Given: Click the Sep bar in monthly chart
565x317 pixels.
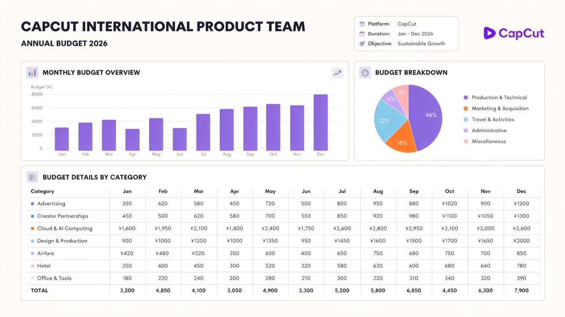Looking at the screenshot, I should (250, 129).
